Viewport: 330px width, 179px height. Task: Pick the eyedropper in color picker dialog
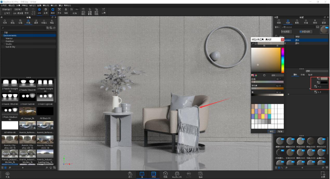pyautogui.click(x=253, y=43)
